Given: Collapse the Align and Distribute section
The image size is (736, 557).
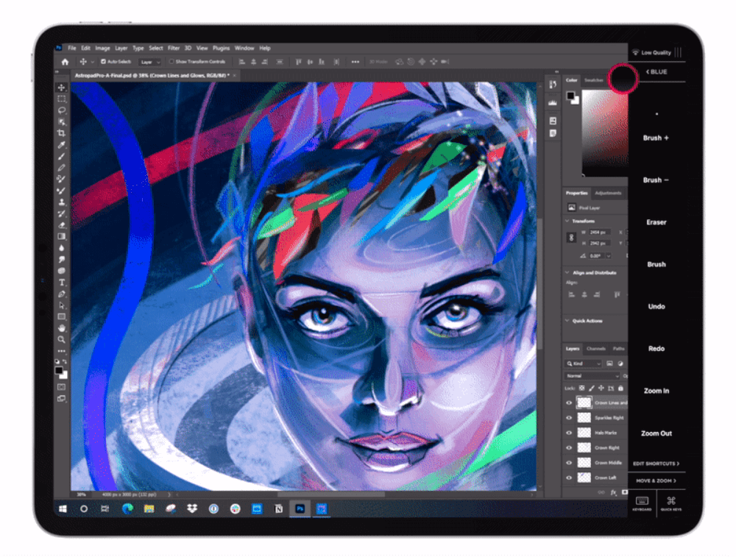Looking at the screenshot, I should [x=567, y=272].
